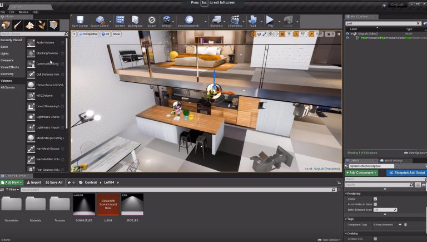Screen dimensions: 427x242
Task: Start Play mode with the Play icon
Action: (270, 21)
